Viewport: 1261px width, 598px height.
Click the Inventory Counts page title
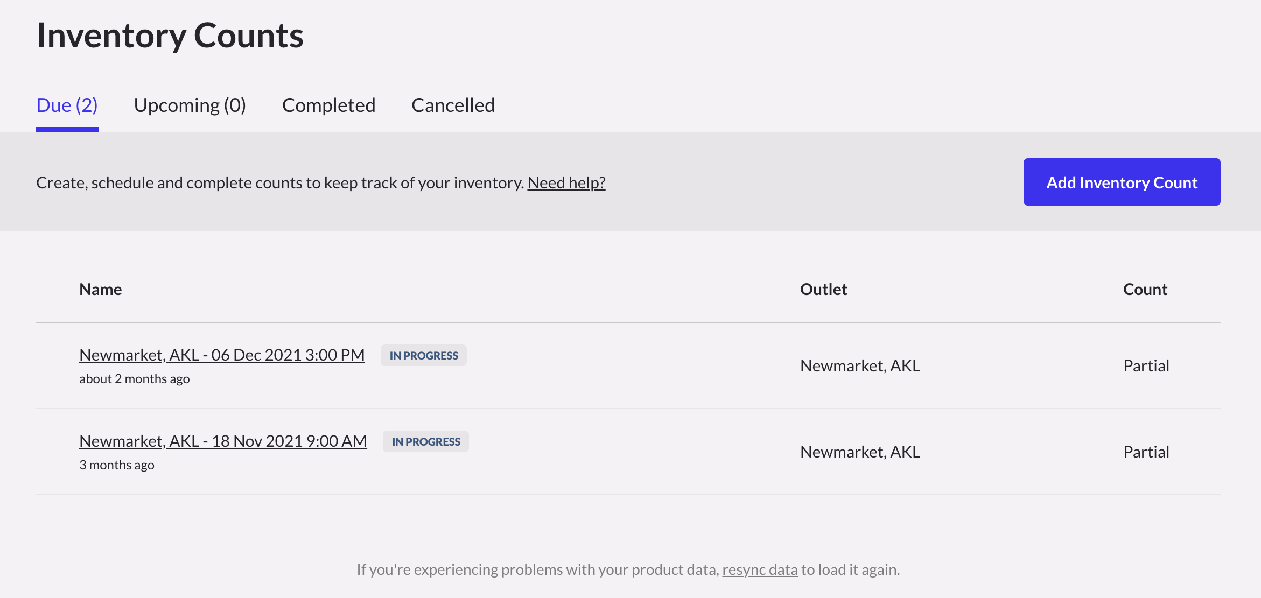click(x=170, y=36)
